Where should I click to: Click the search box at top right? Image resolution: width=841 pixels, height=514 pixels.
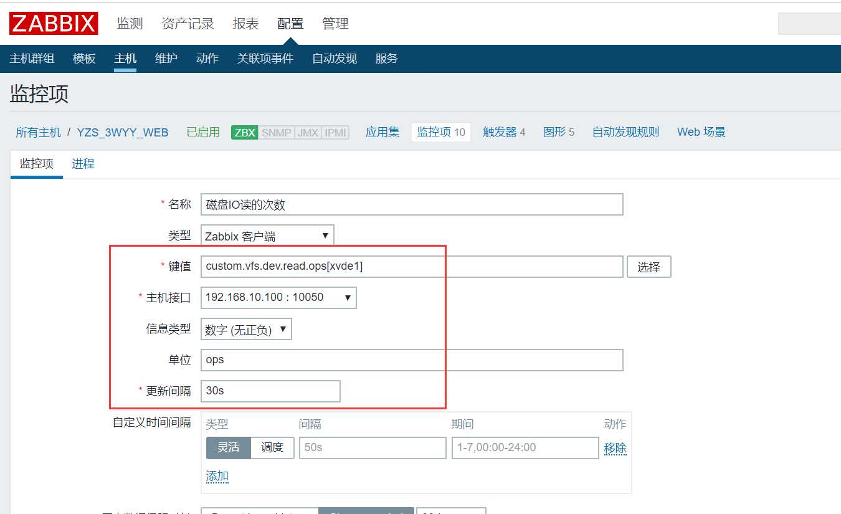point(809,24)
